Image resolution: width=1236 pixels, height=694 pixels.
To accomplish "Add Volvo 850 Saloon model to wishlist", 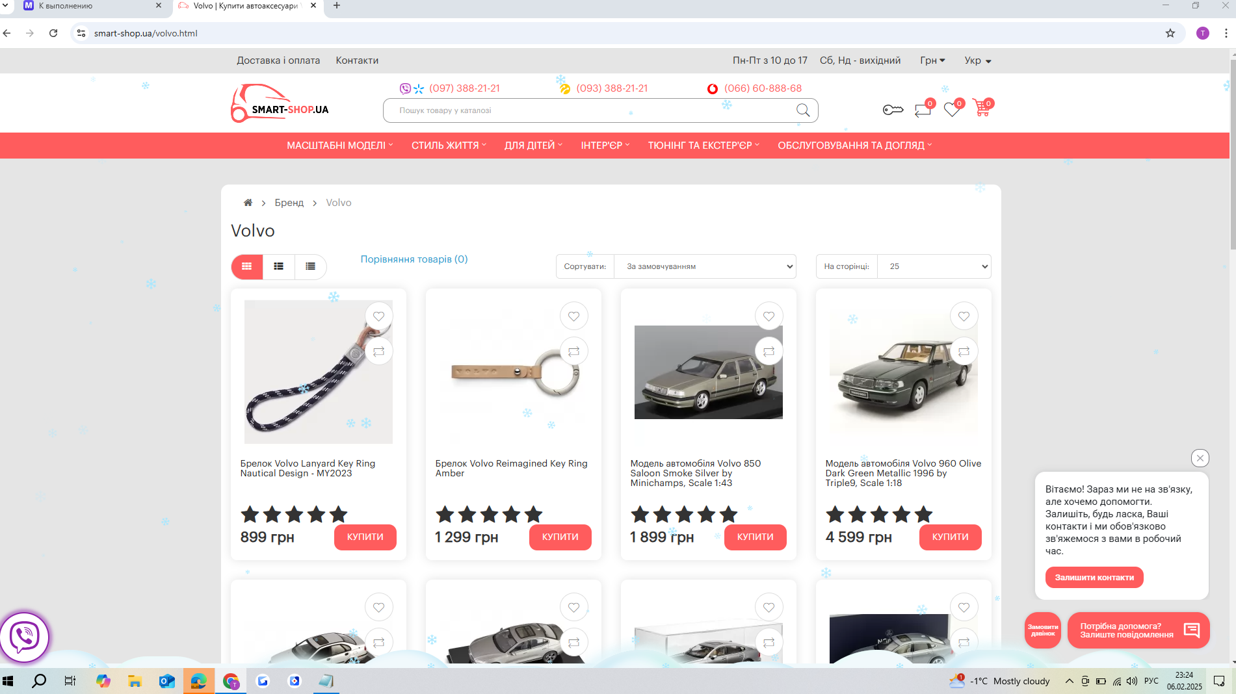I will pyautogui.click(x=769, y=316).
